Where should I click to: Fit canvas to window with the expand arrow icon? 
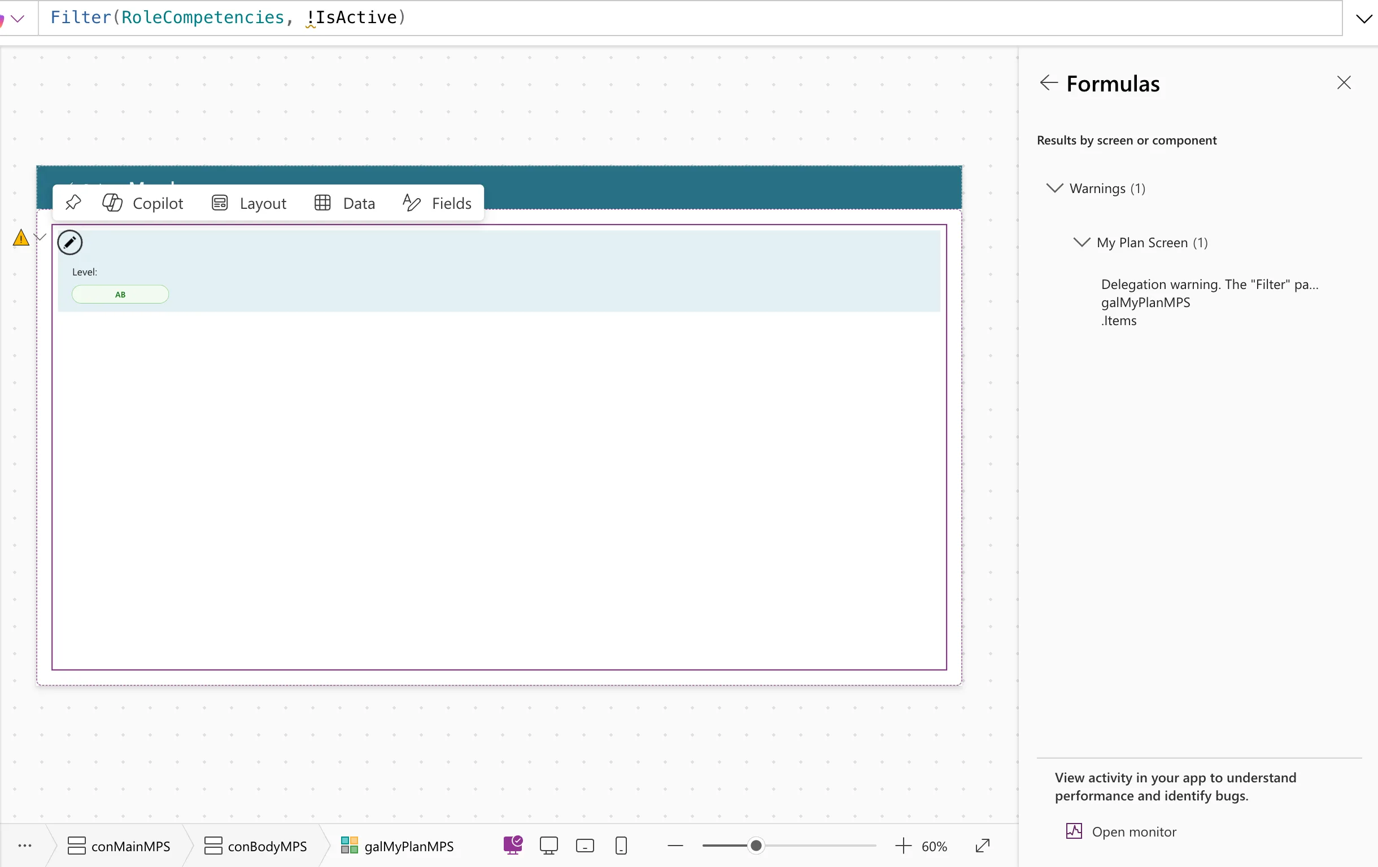(x=982, y=845)
